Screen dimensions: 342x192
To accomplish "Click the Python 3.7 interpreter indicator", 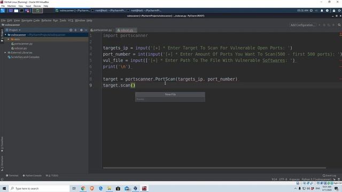I will 316,179.
